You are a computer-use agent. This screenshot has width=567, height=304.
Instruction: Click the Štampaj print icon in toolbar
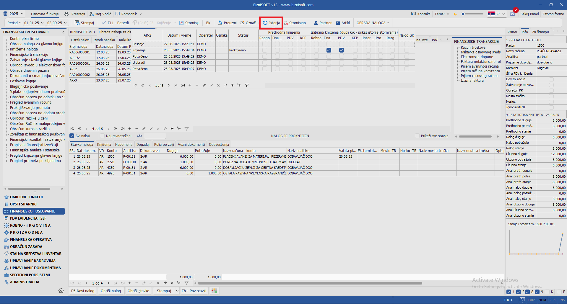pos(77,23)
